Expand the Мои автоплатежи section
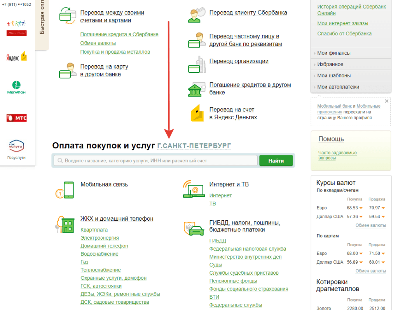 (x=351, y=87)
